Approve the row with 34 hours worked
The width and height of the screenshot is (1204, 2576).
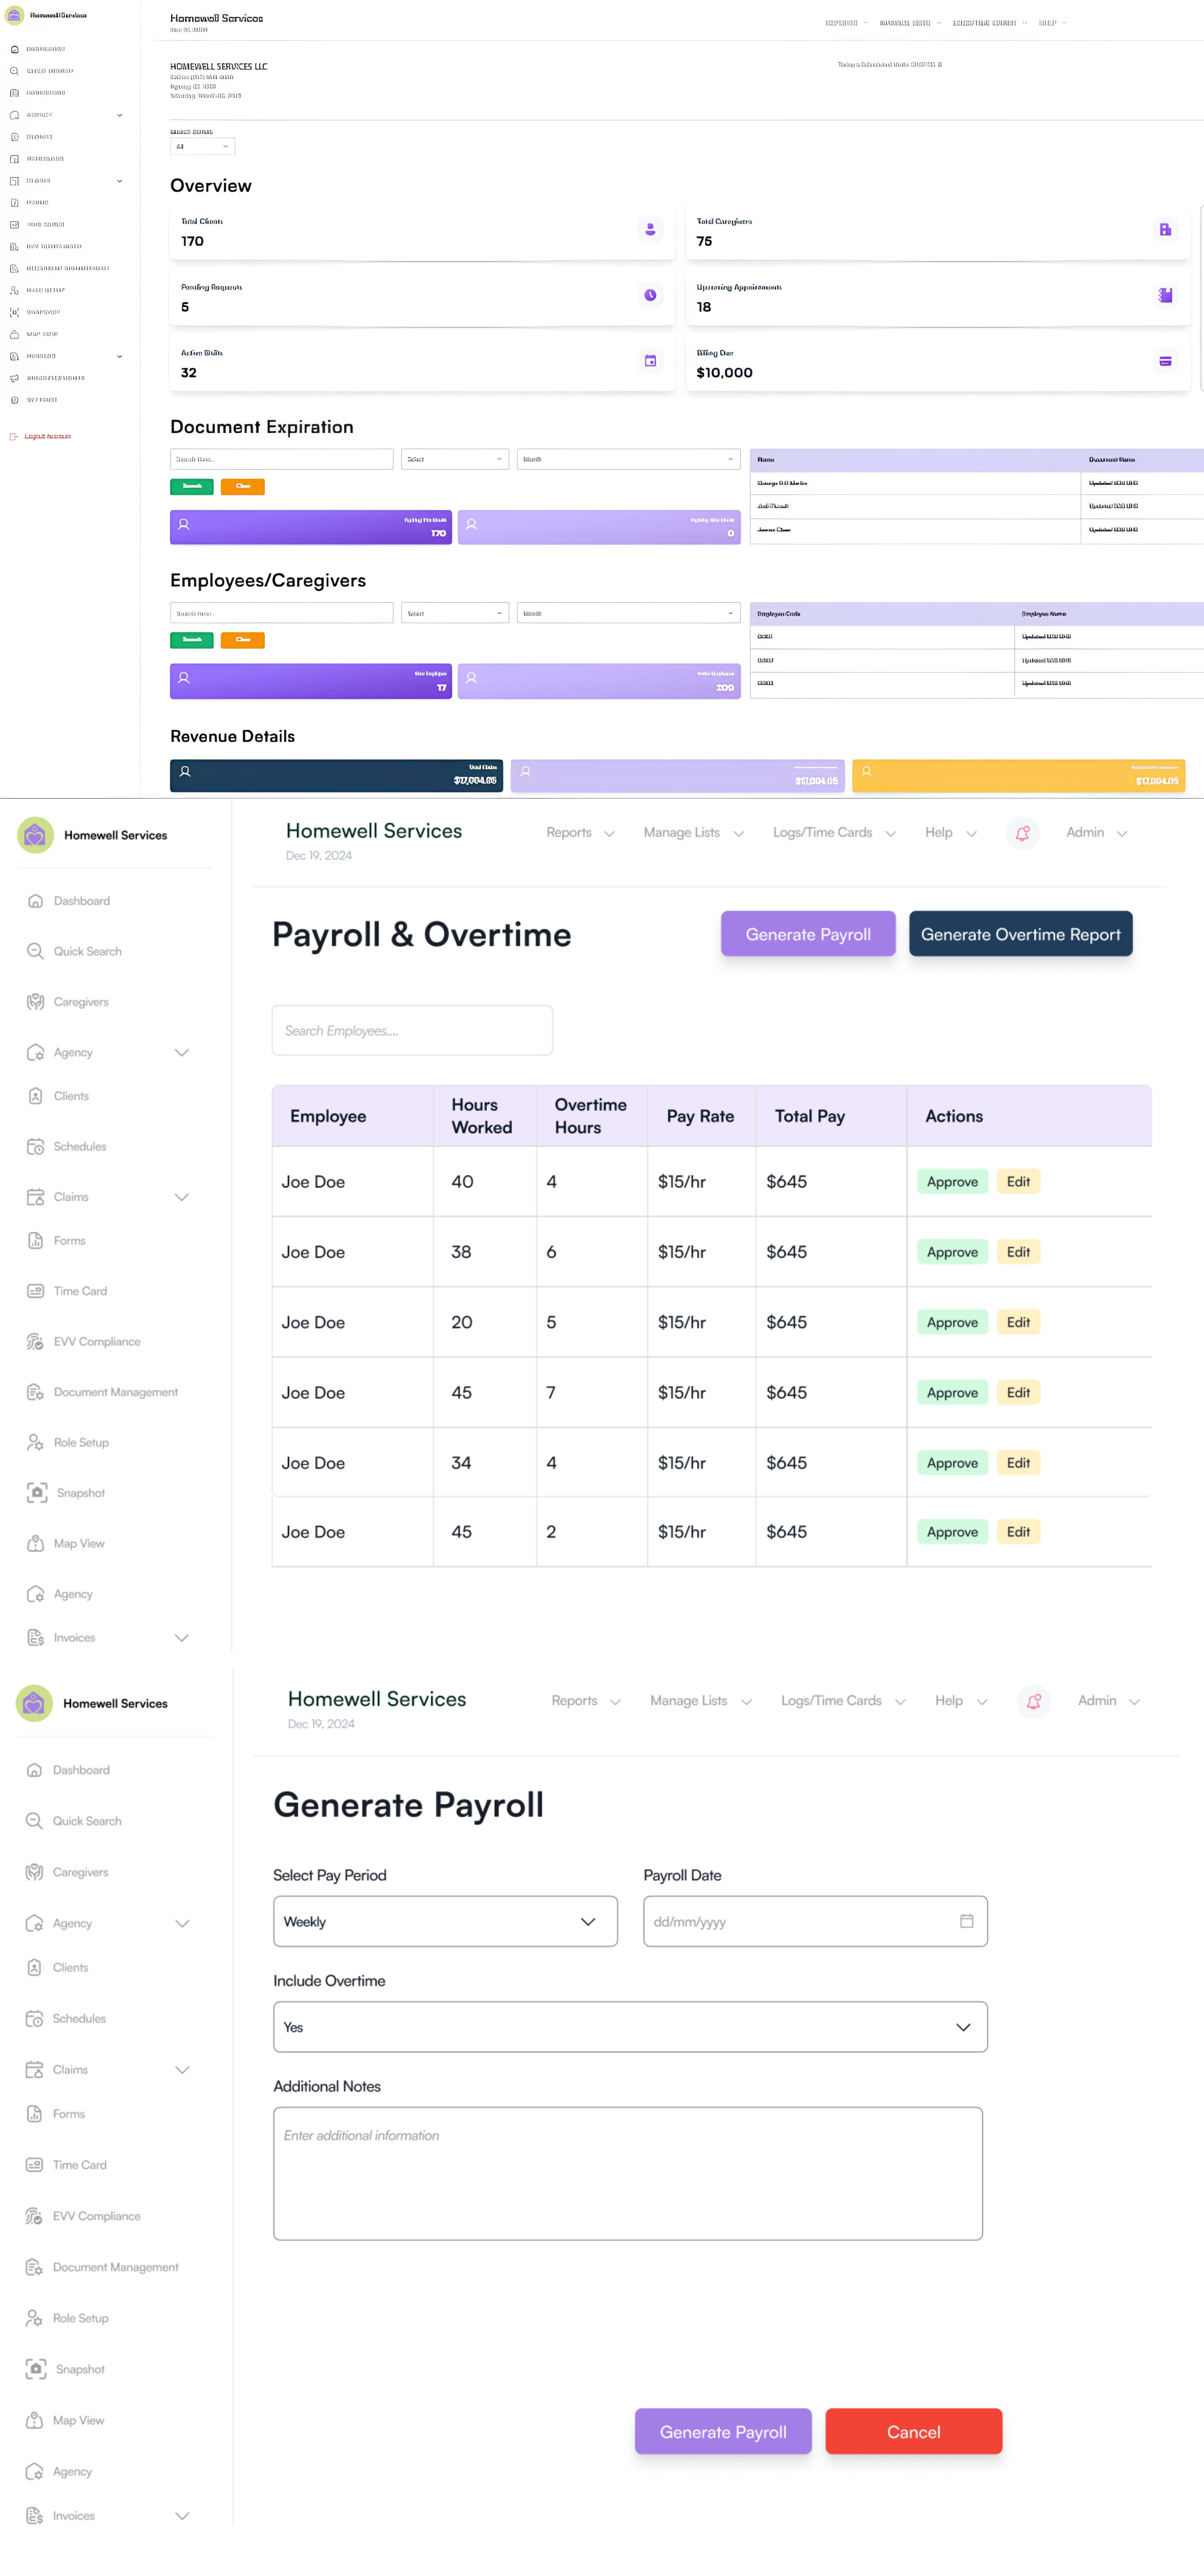(952, 1463)
